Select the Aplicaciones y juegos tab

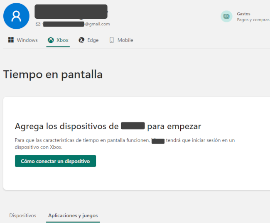coord(73,216)
